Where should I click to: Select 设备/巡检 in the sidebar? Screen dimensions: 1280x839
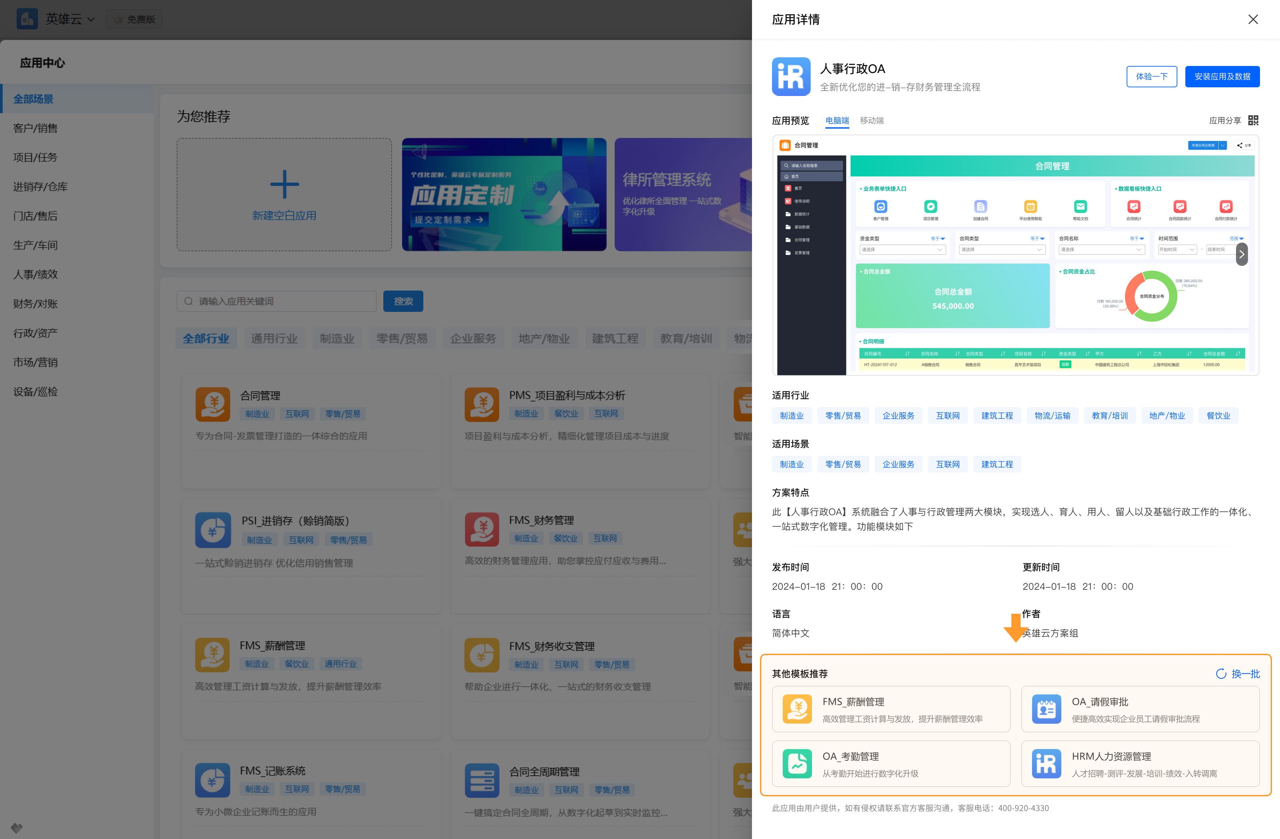pyautogui.click(x=77, y=392)
